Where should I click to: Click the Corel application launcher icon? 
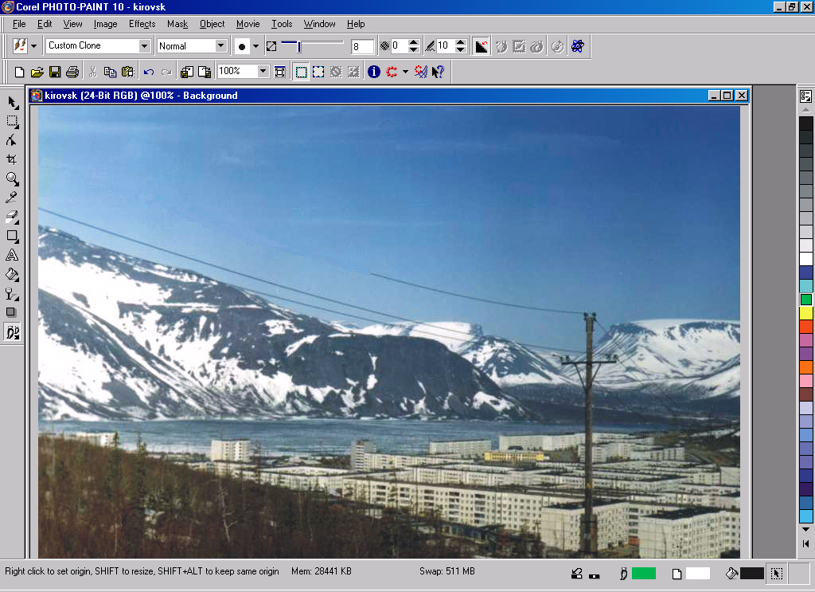pyautogui.click(x=392, y=72)
